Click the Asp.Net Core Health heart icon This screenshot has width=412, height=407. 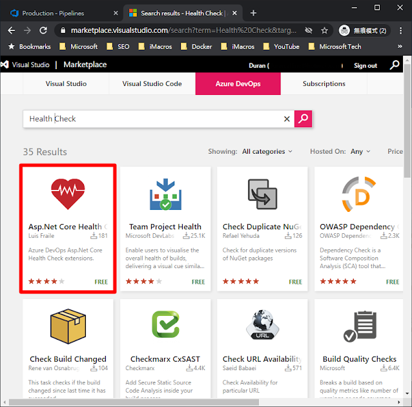tap(68, 194)
